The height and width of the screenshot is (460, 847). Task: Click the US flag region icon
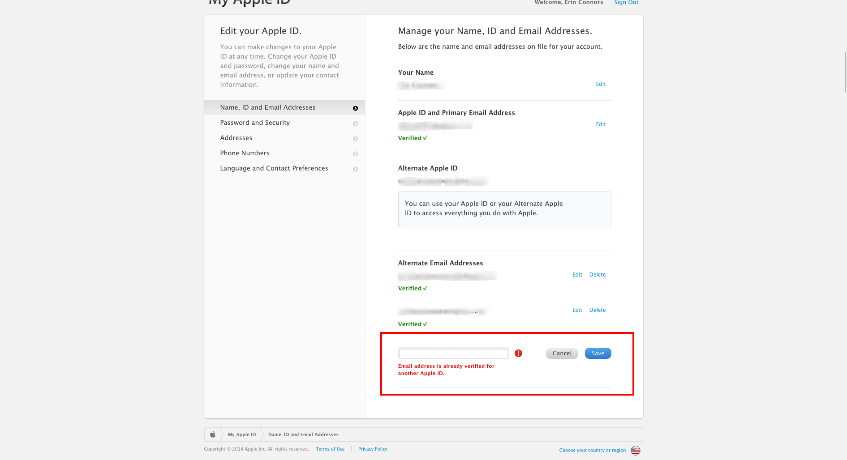pyautogui.click(x=636, y=450)
